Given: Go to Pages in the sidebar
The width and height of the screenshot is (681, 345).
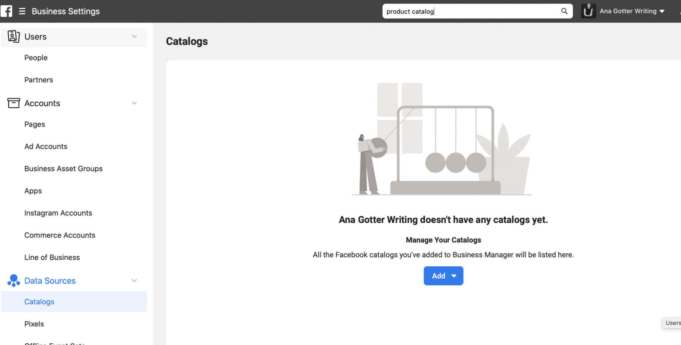Looking at the screenshot, I should tap(35, 124).
